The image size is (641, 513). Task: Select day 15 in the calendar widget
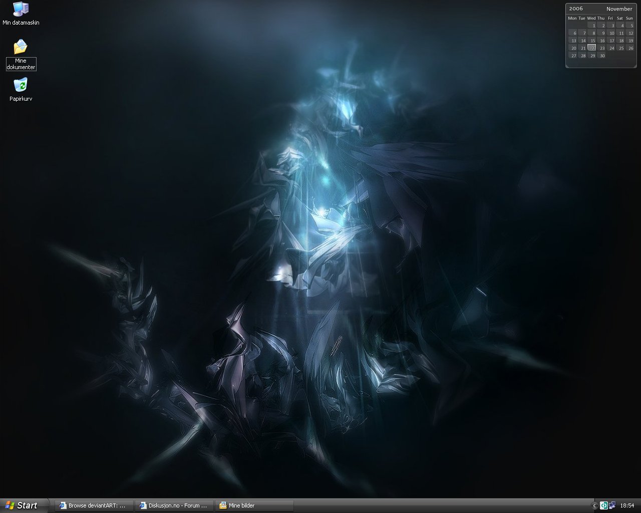click(x=591, y=41)
